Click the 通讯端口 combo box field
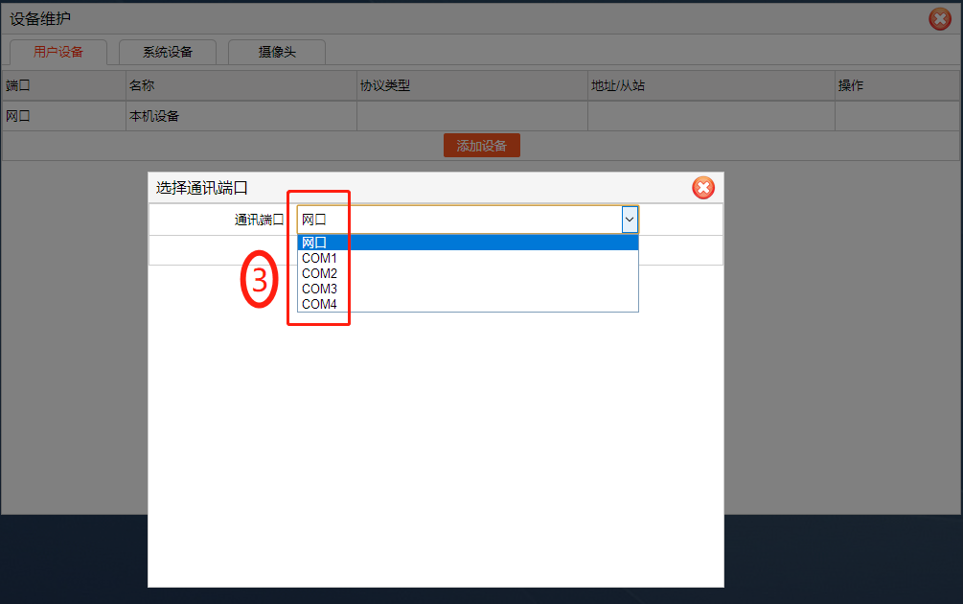Screen dimensions: 963x604 click(458, 220)
